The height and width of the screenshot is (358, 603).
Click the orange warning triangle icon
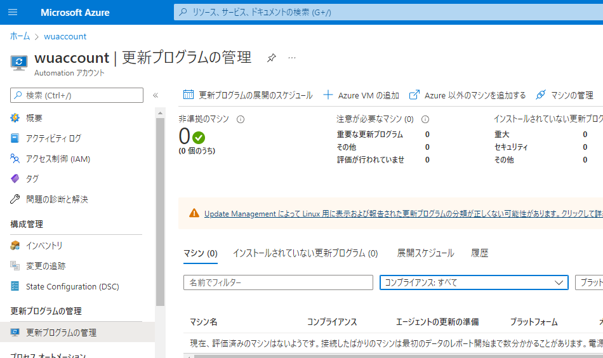pos(194,213)
